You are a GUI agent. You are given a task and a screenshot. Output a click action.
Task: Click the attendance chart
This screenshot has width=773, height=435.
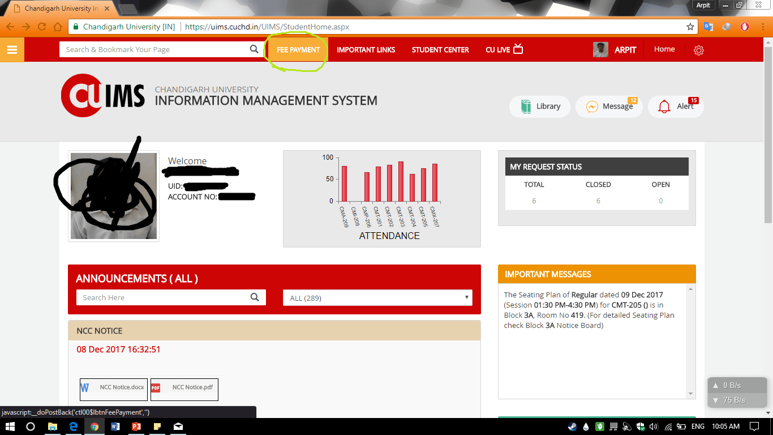click(382, 199)
